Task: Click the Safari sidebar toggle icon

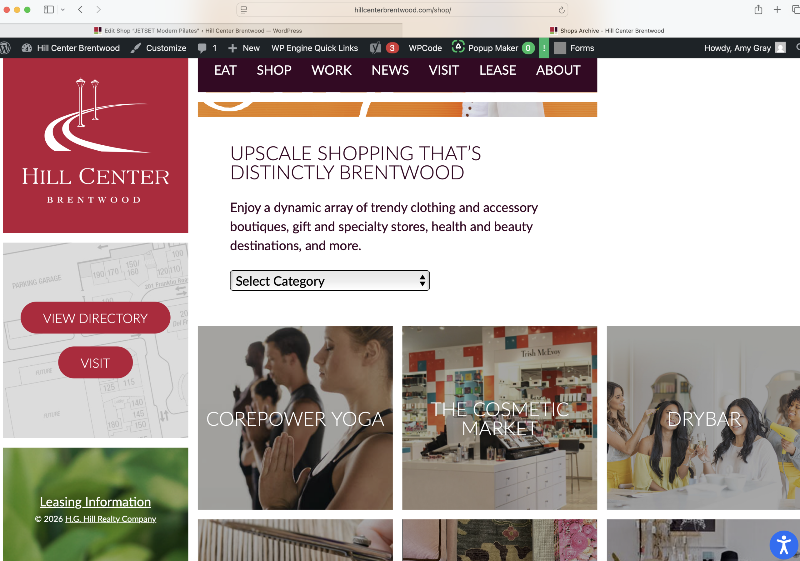Action: [48, 10]
